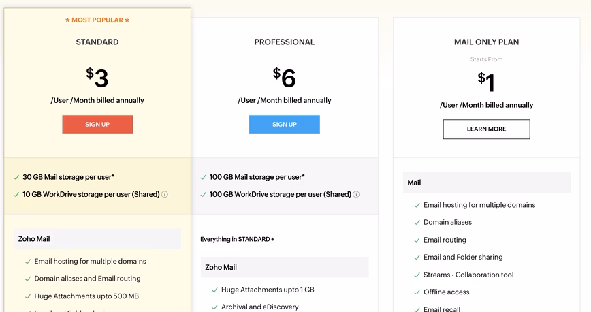Click the $3 price in Standard plan
Viewport: 591px width, 312px height.
[97, 78]
